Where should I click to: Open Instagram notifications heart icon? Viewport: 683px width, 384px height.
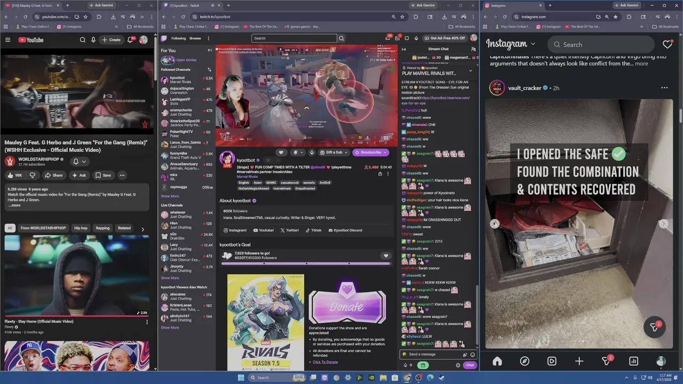[x=667, y=45]
